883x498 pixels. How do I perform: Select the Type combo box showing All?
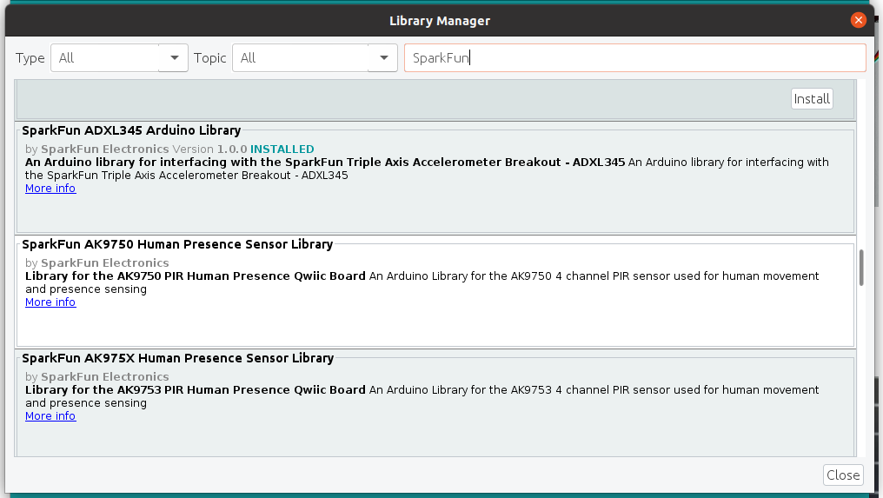[119, 58]
